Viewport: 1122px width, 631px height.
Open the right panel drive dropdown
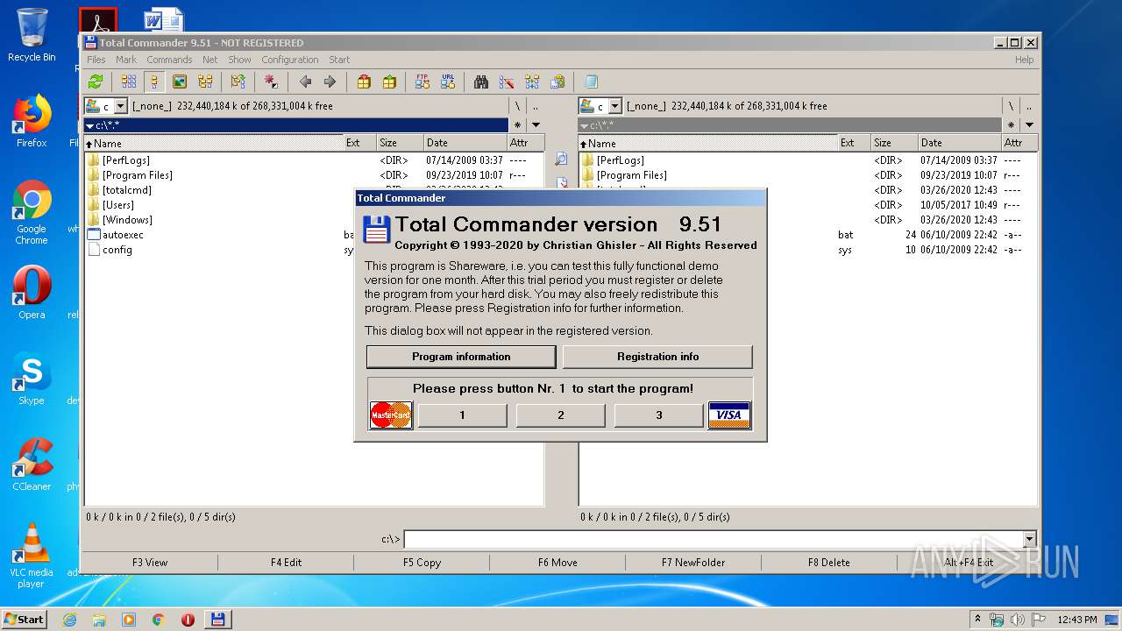pyautogui.click(x=615, y=106)
